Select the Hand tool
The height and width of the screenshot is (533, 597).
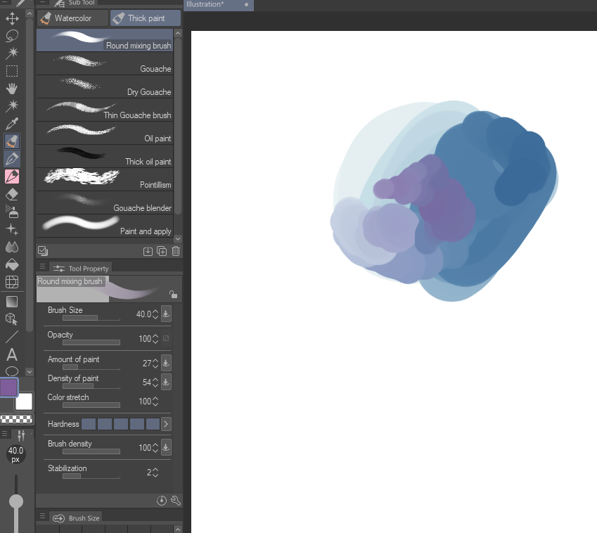(12, 89)
